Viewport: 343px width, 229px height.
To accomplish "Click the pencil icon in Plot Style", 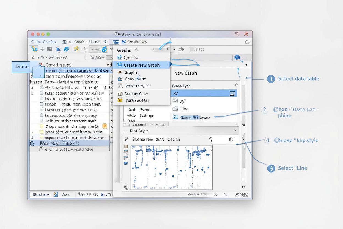I will (x=126, y=139).
